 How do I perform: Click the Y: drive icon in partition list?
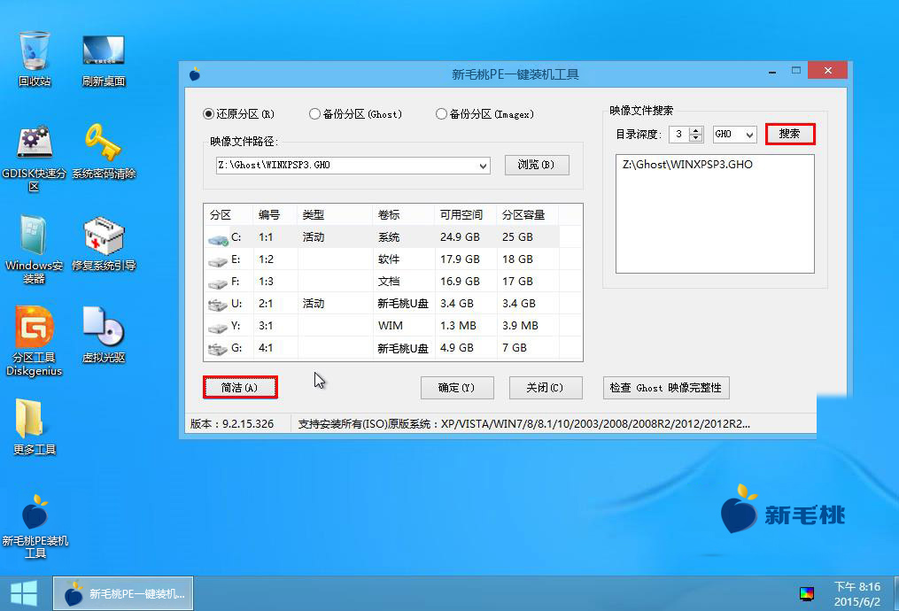pos(218,328)
